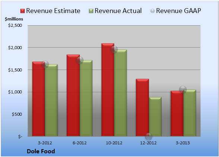Screen dimensions: 219x157
Task: Click the $500 axis value
Action: 17,114
